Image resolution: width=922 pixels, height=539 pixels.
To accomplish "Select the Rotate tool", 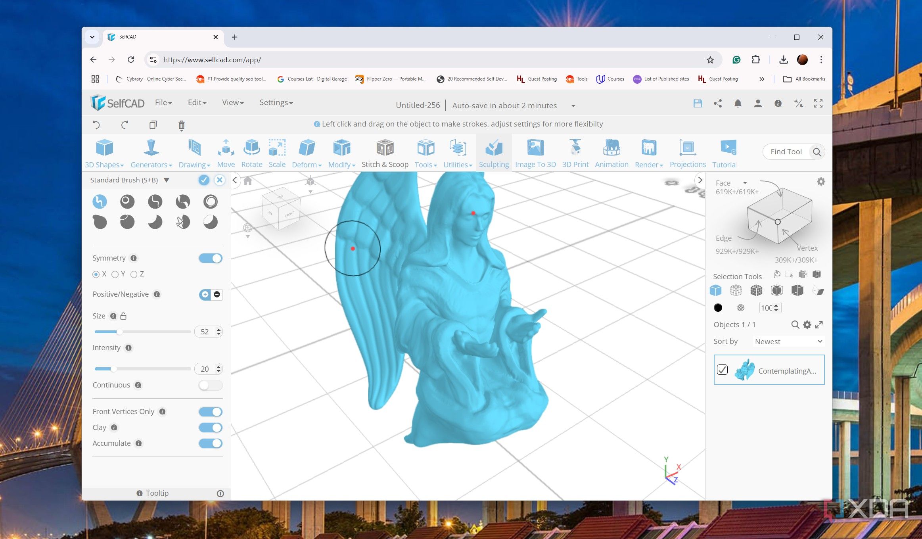I will click(252, 153).
